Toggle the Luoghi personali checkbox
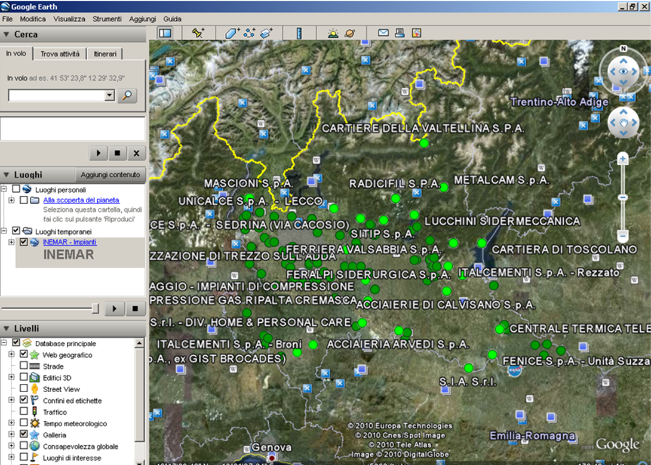The height and width of the screenshot is (465, 651). click(x=16, y=189)
